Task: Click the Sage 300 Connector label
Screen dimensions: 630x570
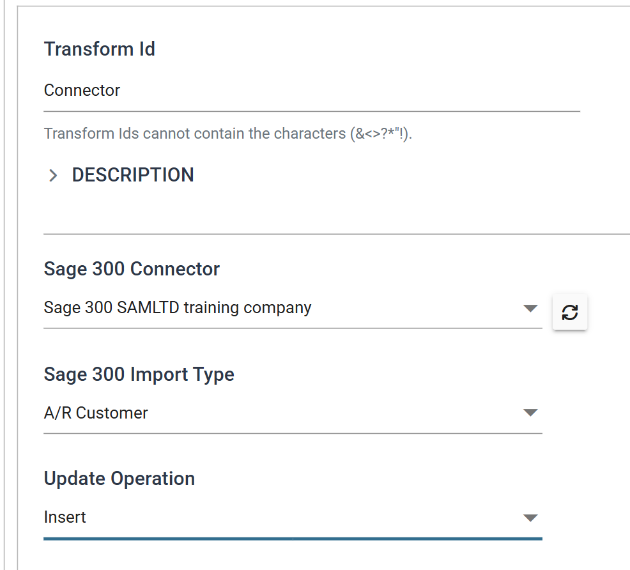Action: [132, 269]
